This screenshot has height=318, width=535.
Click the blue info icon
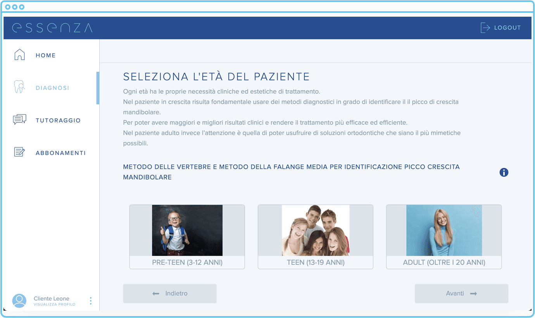tap(504, 172)
